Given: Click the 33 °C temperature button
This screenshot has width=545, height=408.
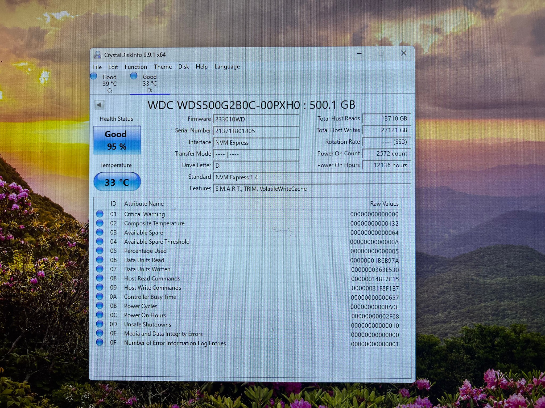Looking at the screenshot, I should [117, 182].
